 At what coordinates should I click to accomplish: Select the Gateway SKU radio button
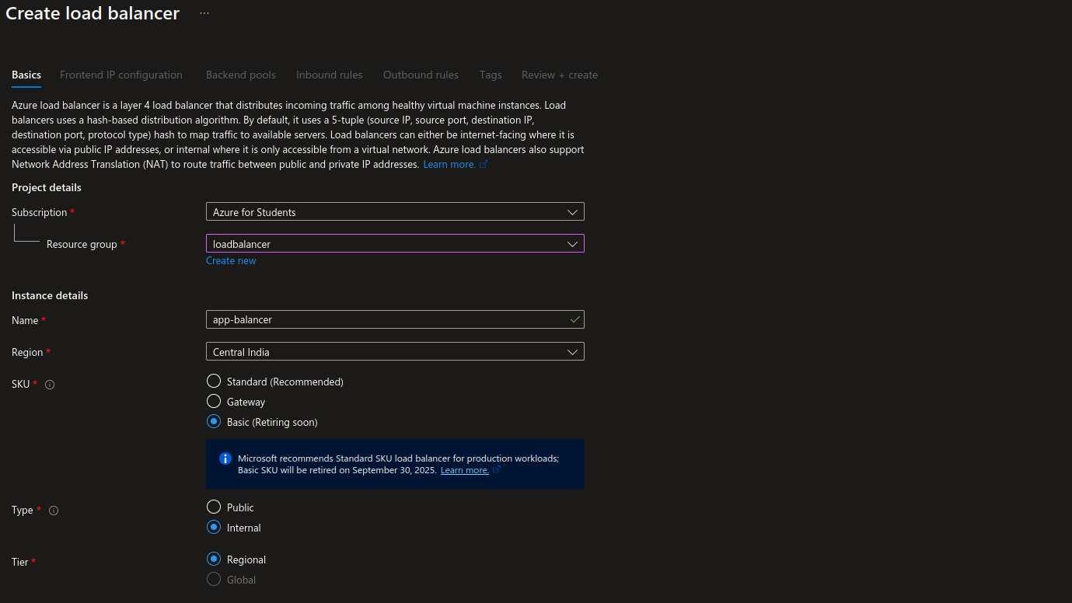pyautogui.click(x=214, y=402)
